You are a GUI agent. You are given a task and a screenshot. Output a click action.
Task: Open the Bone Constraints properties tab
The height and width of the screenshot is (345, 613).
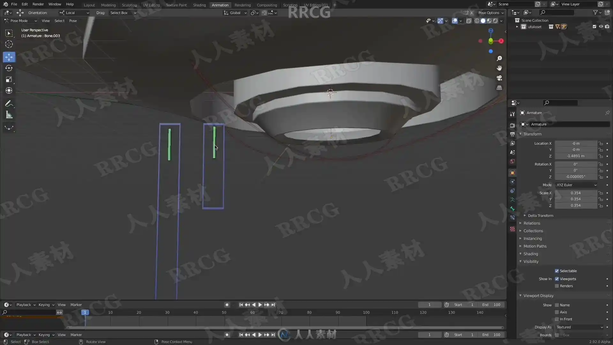(512, 218)
